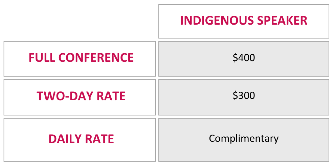
Task: Click the word TWO-DAY in second row
Action: (x=65, y=96)
